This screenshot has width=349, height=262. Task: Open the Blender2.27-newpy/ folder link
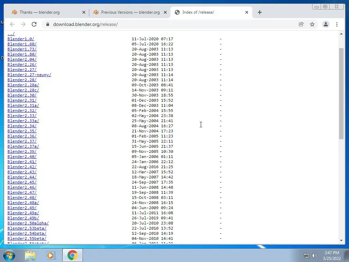(x=29, y=75)
